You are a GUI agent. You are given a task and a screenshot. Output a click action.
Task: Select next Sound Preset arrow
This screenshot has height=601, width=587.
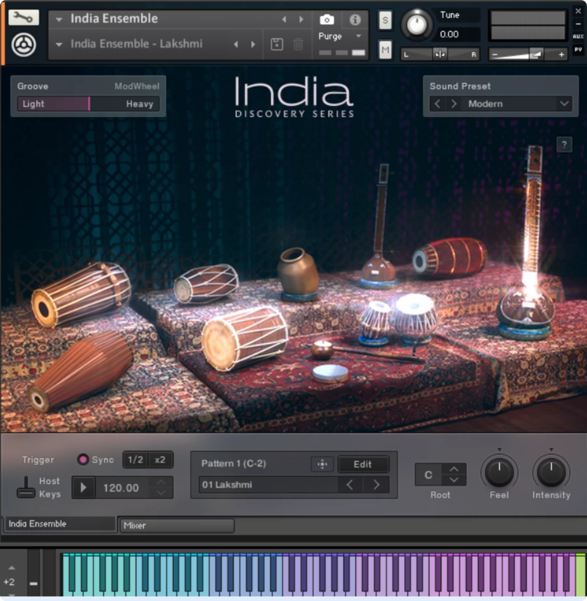454,104
